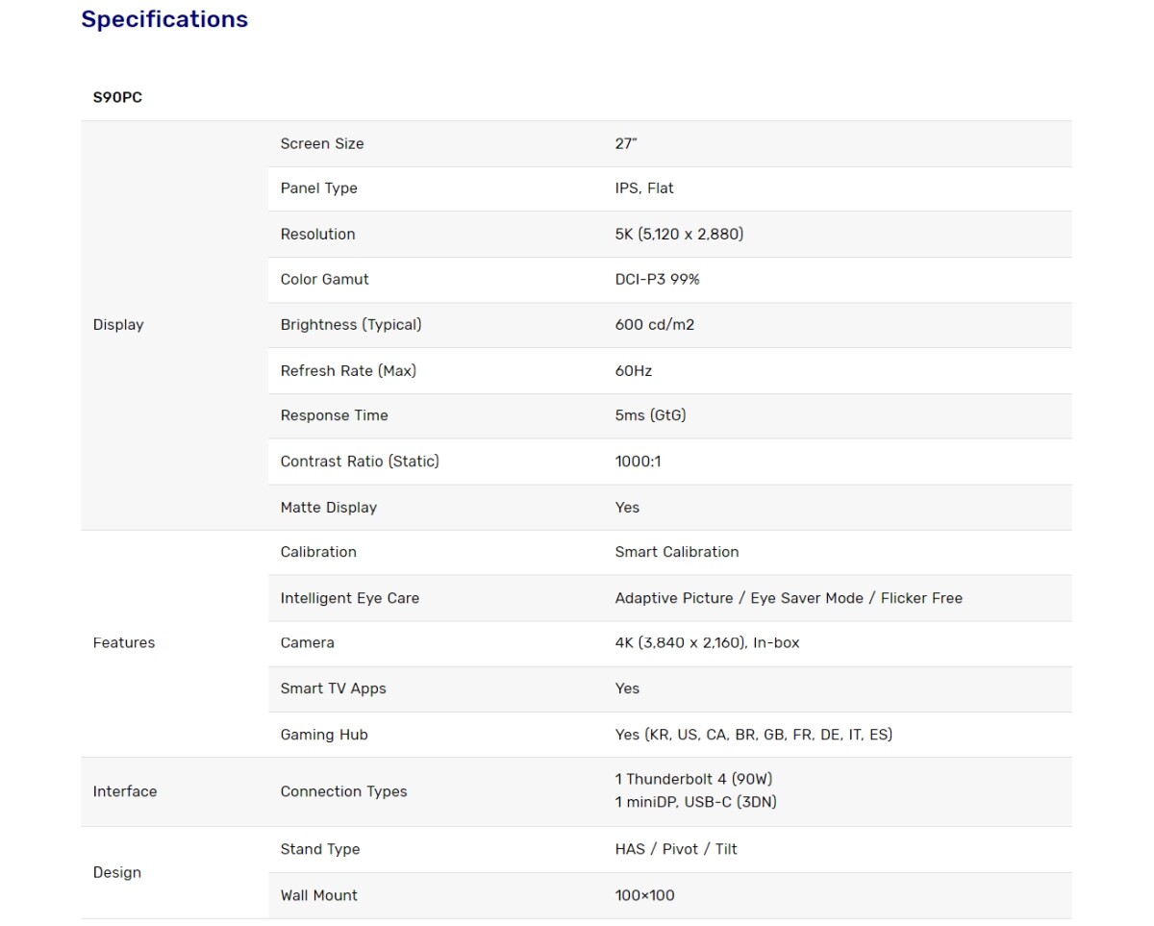This screenshot has width=1154, height=926.
Task: Click the Response Time label
Action: (335, 415)
